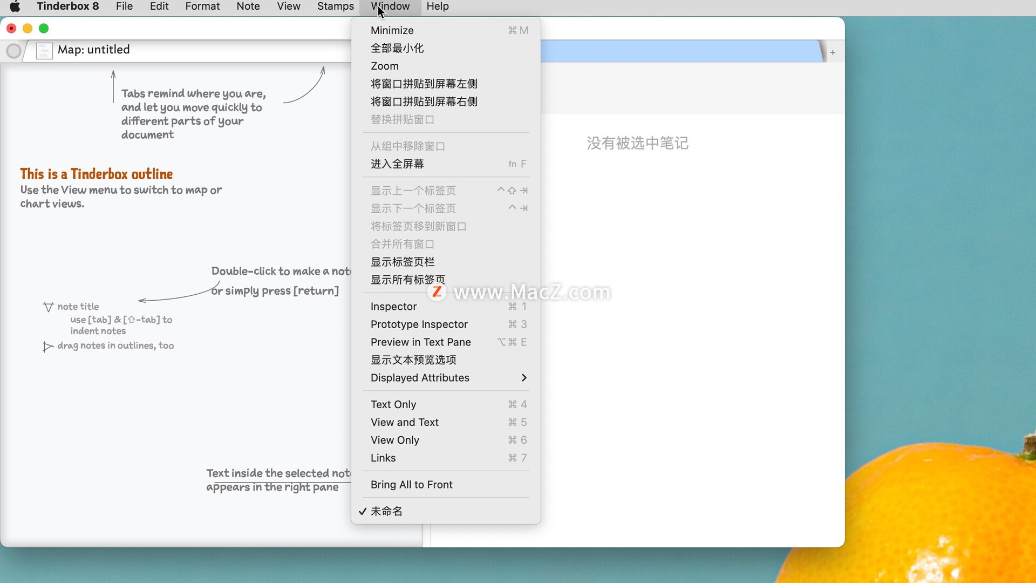This screenshot has height=583, width=1036.
Task: Click 'or simply press [return]' text
Action: click(x=275, y=291)
